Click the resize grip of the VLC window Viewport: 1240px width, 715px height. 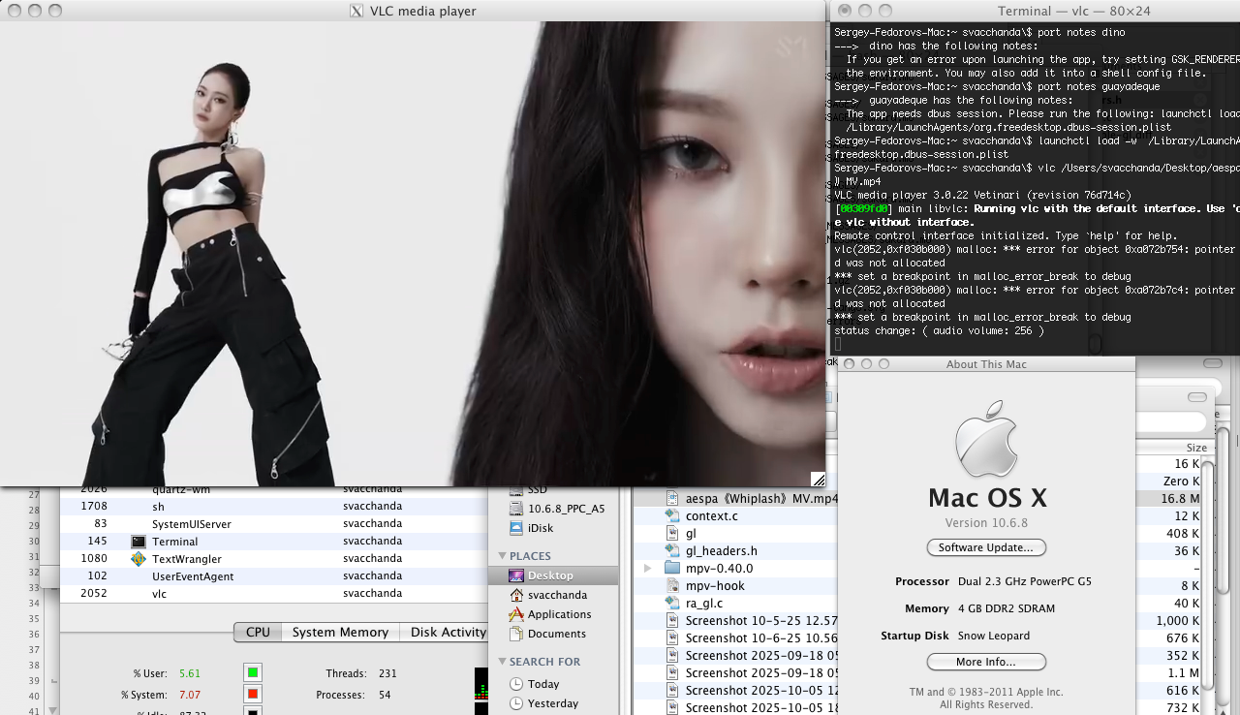[818, 479]
